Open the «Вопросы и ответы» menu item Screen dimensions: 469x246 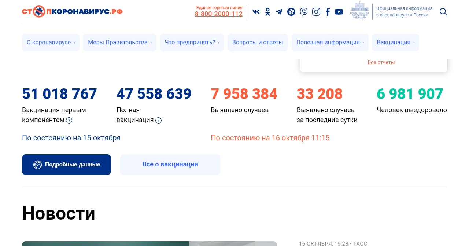coord(258,43)
